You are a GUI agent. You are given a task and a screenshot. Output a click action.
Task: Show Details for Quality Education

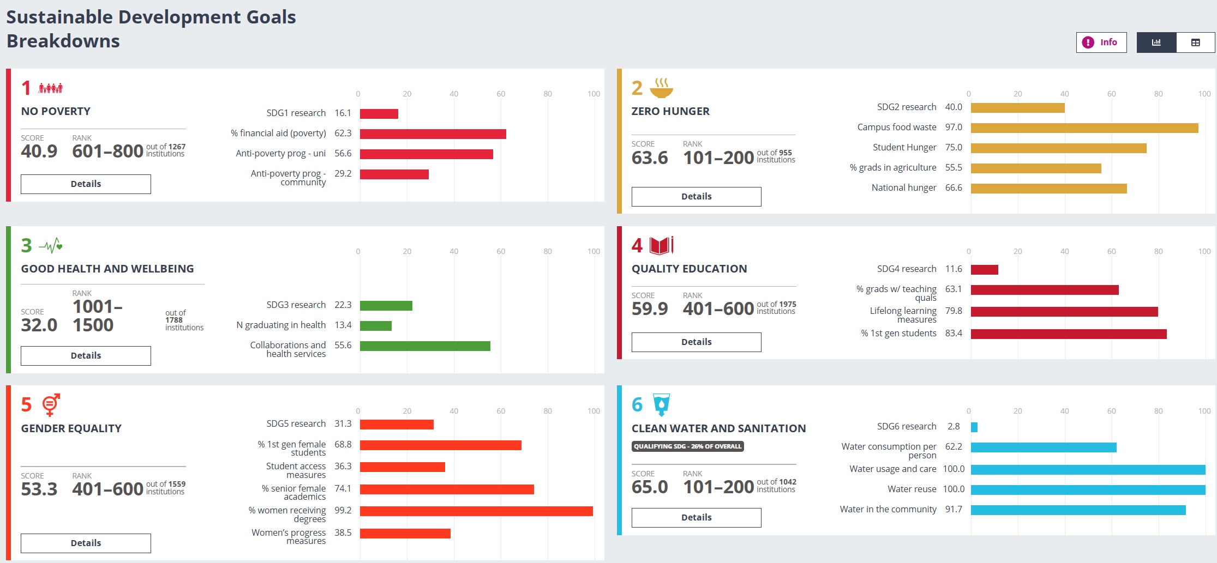point(696,342)
